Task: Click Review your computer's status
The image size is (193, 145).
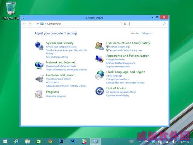Action: (61, 47)
